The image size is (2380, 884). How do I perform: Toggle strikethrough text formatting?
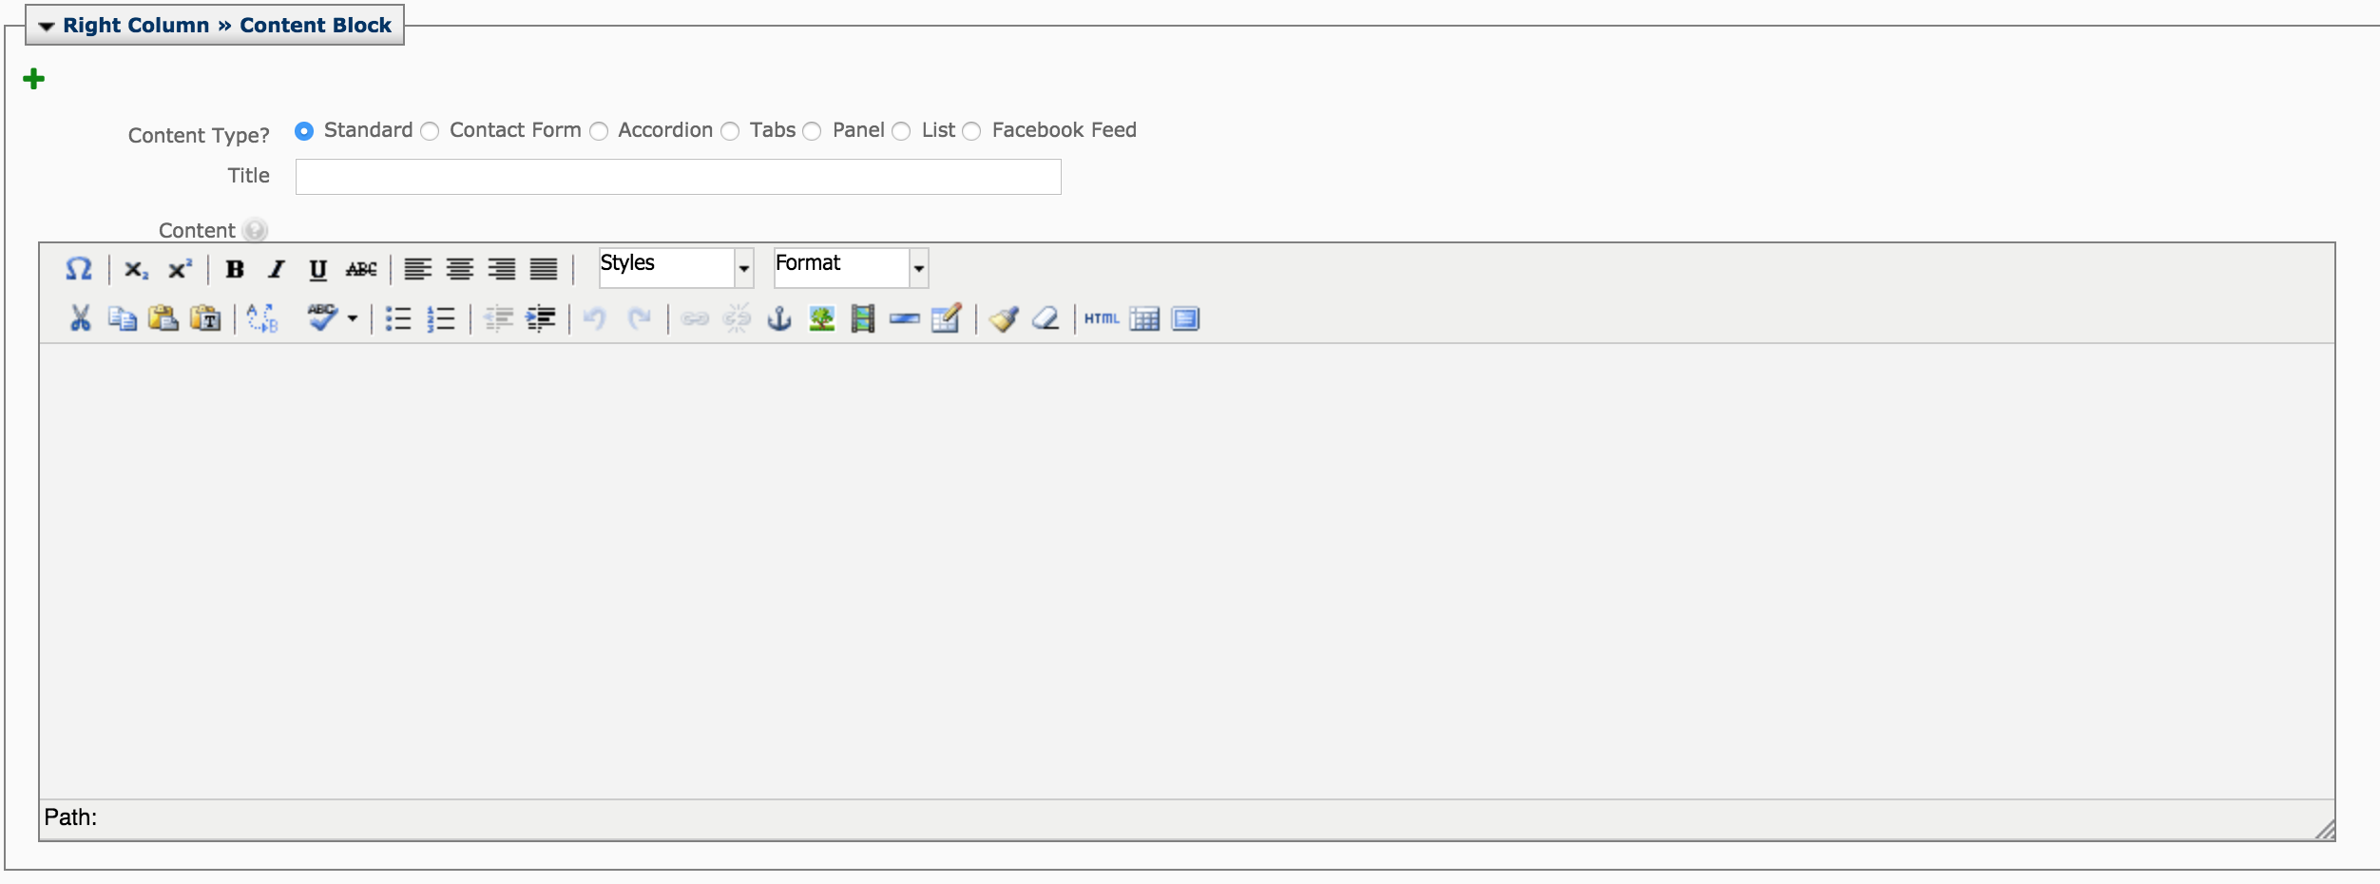click(361, 270)
